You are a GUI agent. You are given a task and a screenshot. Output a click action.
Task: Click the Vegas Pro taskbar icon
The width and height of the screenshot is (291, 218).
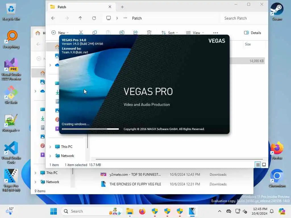[x=192, y=211]
